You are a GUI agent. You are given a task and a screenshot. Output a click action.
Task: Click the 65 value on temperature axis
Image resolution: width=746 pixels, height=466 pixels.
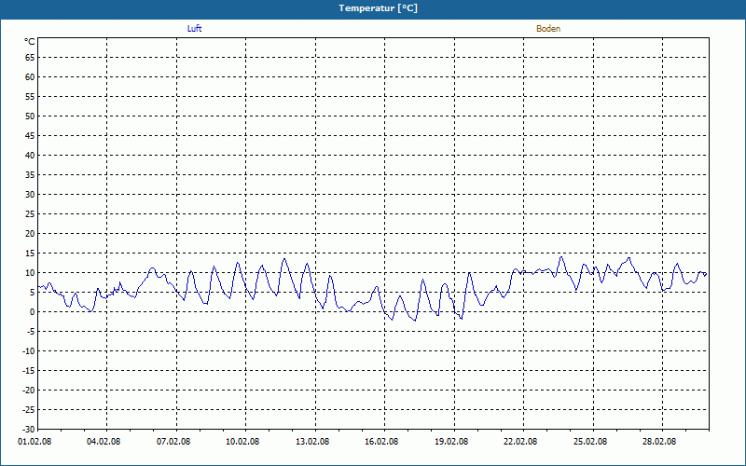click(30, 58)
